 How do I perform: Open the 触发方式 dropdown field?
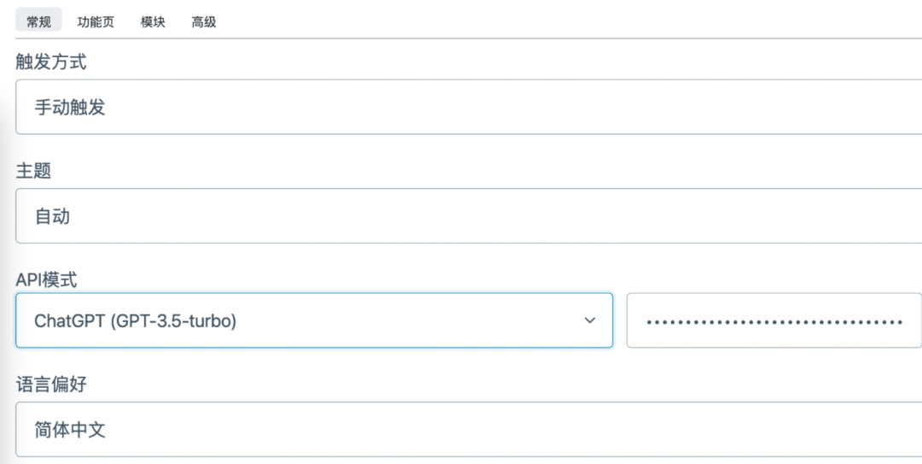tap(468, 107)
